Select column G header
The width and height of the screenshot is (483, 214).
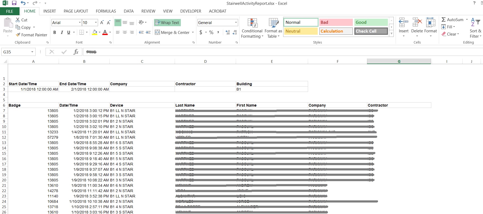pos(399,61)
